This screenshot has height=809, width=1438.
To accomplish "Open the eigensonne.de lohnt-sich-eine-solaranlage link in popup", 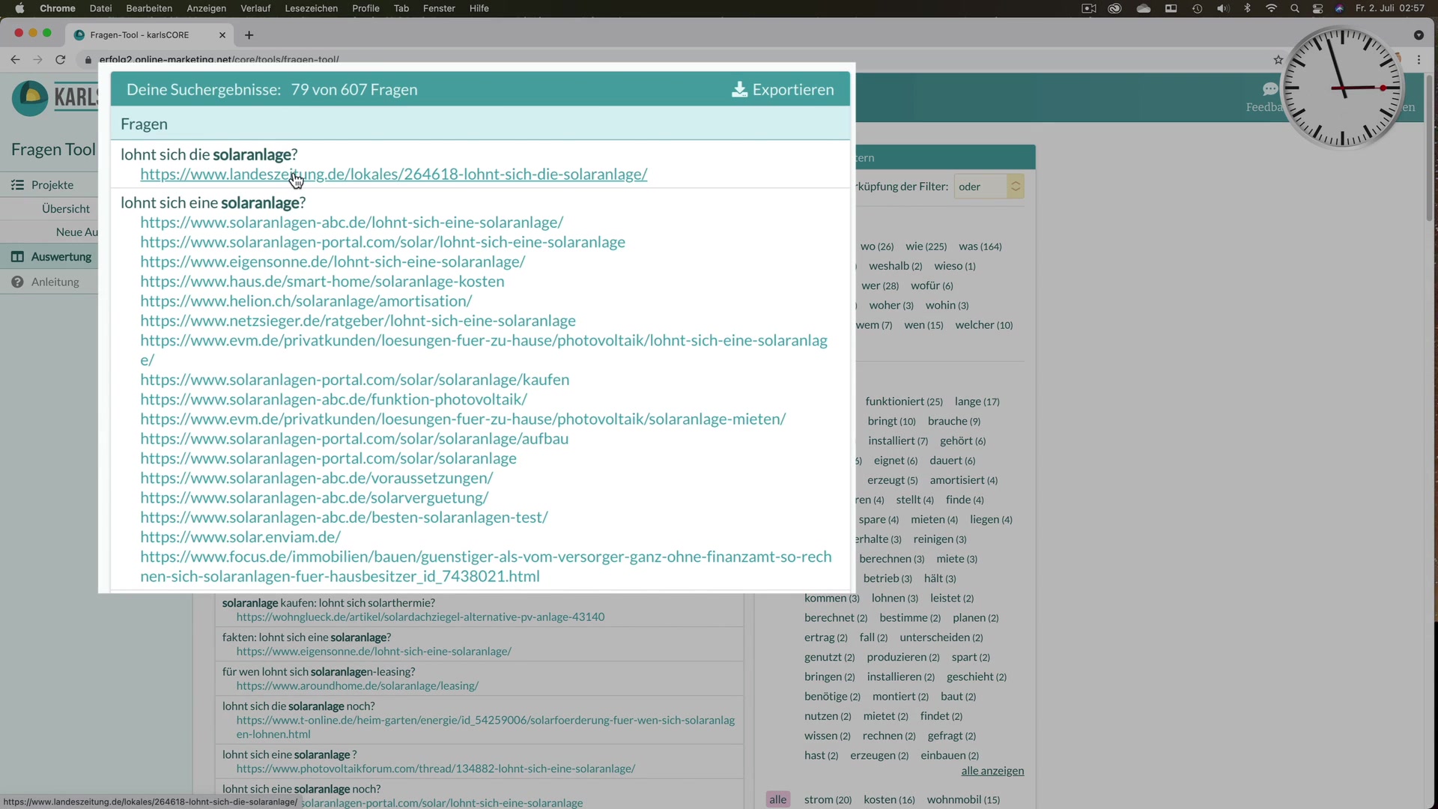I will pyautogui.click(x=333, y=262).
